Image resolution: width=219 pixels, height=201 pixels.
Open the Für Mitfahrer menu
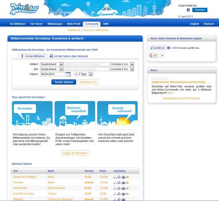point(18,24)
